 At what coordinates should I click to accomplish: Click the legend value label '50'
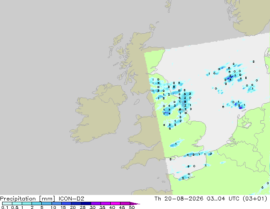pyautogui.click(x=132, y=207)
